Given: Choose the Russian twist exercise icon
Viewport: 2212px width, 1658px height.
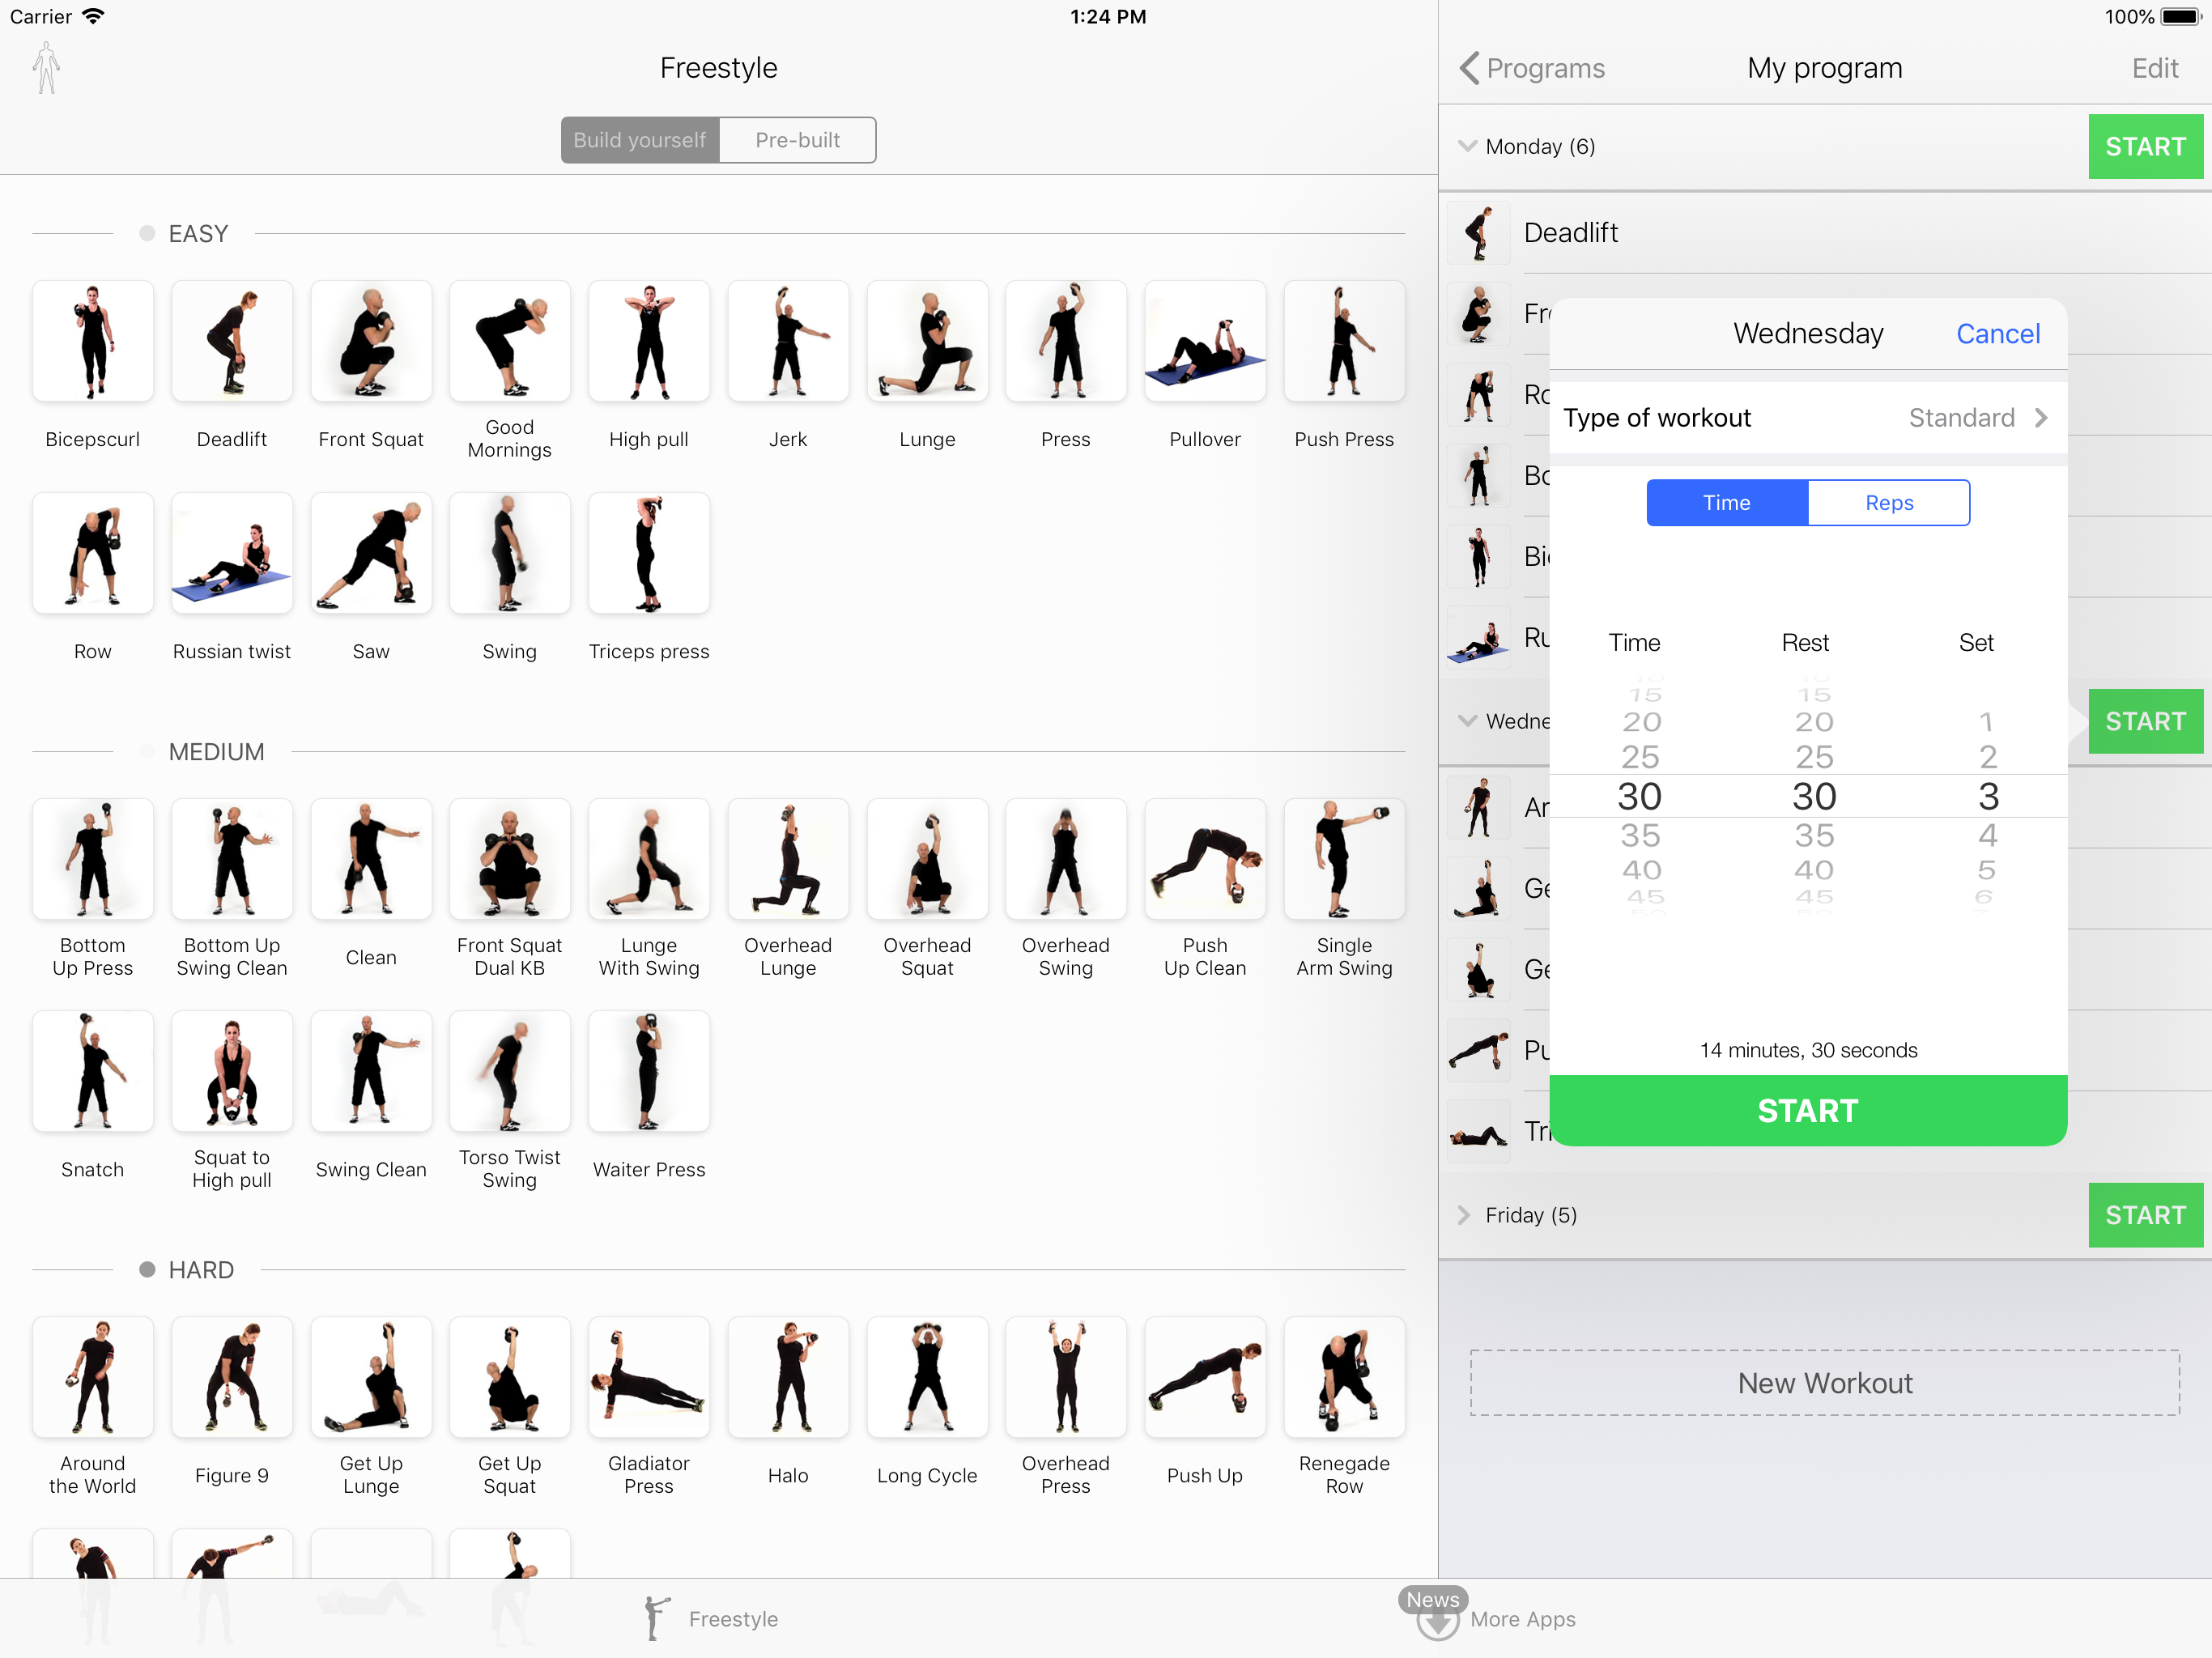Looking at the screenshot, I should pos(231,553).
